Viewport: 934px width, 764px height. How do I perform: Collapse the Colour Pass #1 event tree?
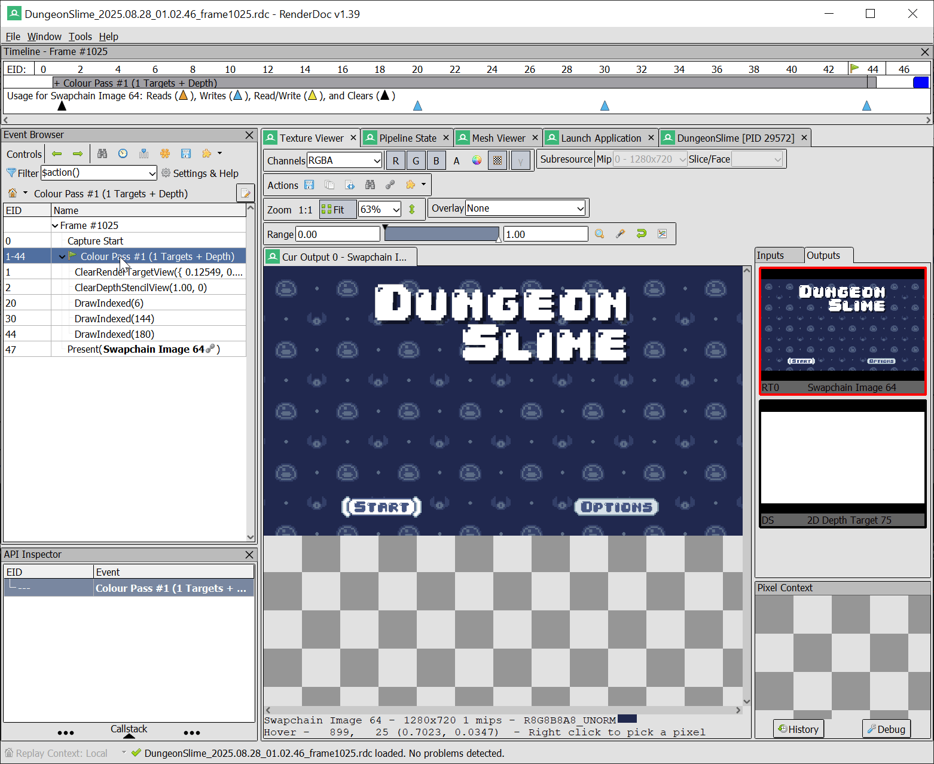pos(62,256)
